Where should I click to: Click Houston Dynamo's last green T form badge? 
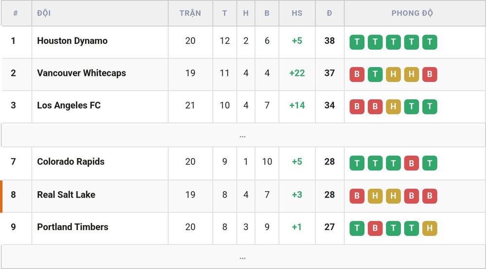tap(430, 42)
